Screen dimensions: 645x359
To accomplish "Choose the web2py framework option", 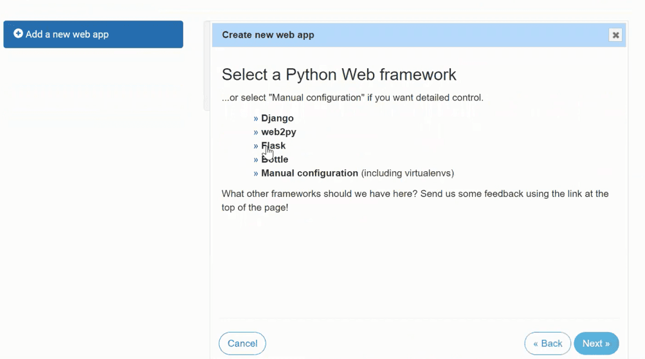I will pyautogui.click(x=278, y=132).
